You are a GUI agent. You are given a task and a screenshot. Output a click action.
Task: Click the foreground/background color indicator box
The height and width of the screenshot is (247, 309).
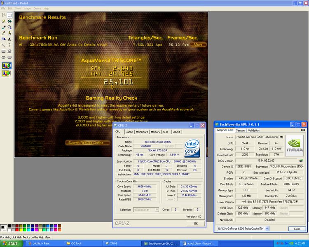click(3, 228)
